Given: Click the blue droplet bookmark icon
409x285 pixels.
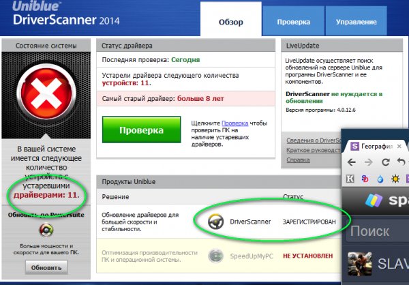Looking at the screenshot, I should point(380,179).
